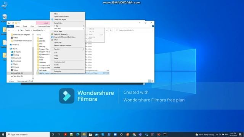Open Microsoft Edge from the taskbar
The height and width of the screenshot is (137, 244).
78,134
